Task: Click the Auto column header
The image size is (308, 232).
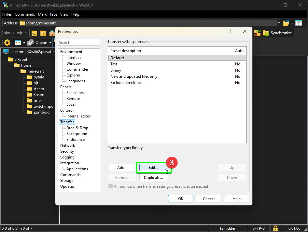Action: pyautogui.click(x=239, y=51)
